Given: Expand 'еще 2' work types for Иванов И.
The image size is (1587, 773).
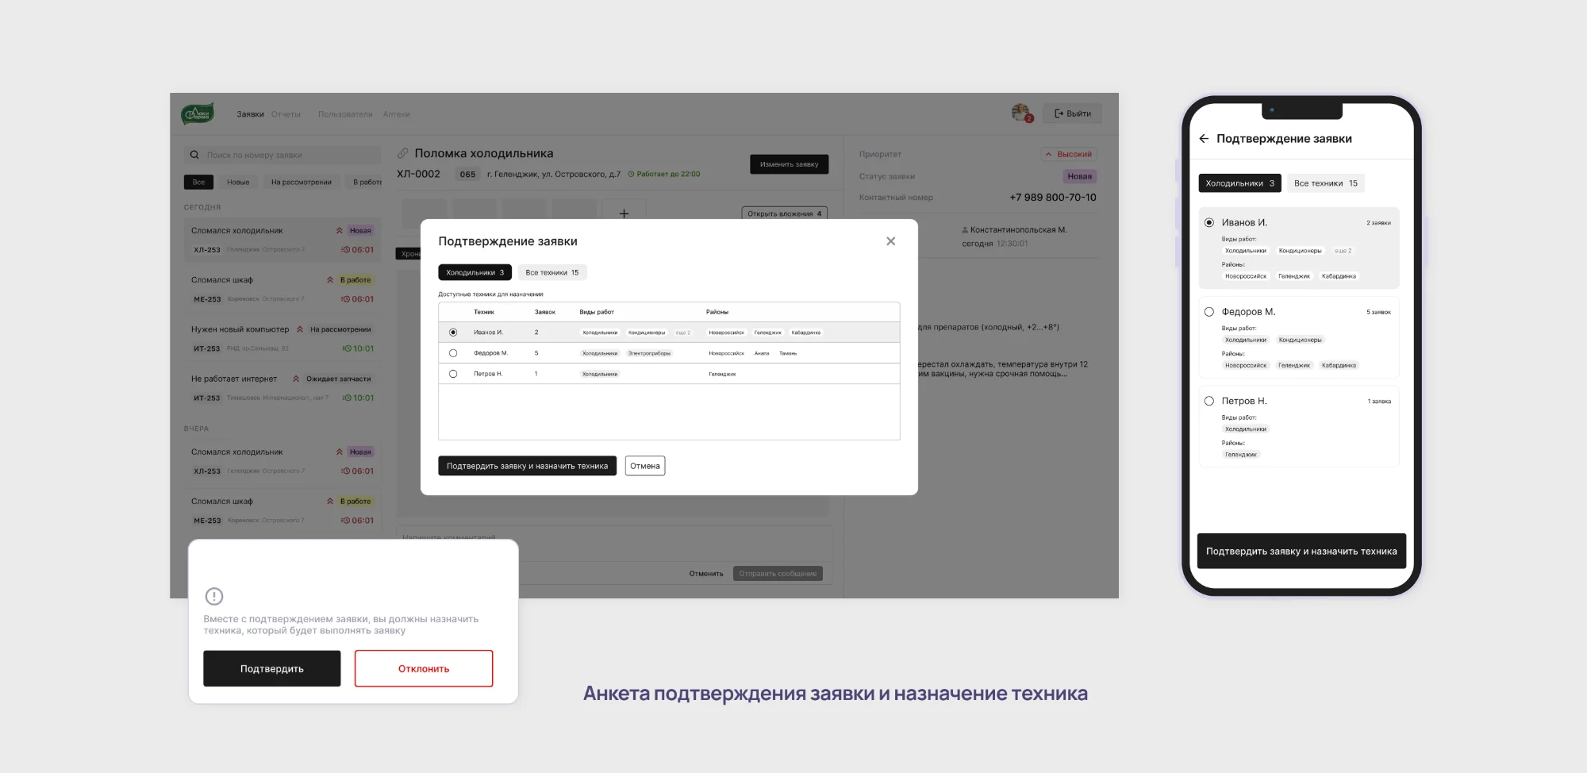Looking at the screenshot, I should tap(684, 333).
